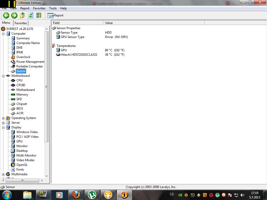The width and height of the screenshot is (267, 200).
Task: Click the Value column header
Action: point(154,23)
